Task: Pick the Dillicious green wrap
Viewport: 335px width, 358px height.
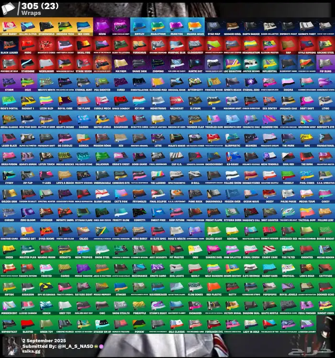Action: (102, 157)
